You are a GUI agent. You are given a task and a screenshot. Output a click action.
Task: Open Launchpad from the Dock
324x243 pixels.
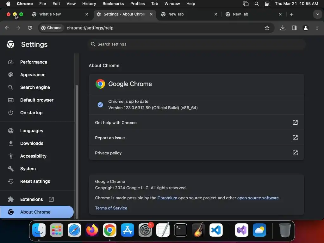pyautogui.click(x=57, y=230)
